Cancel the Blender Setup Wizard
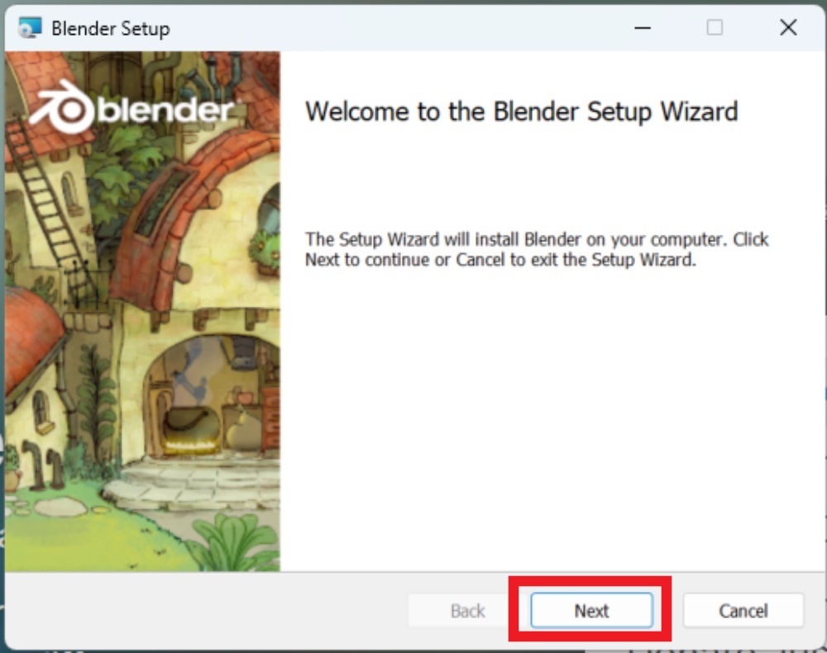 pyautogui.click(x=743, y=610)
